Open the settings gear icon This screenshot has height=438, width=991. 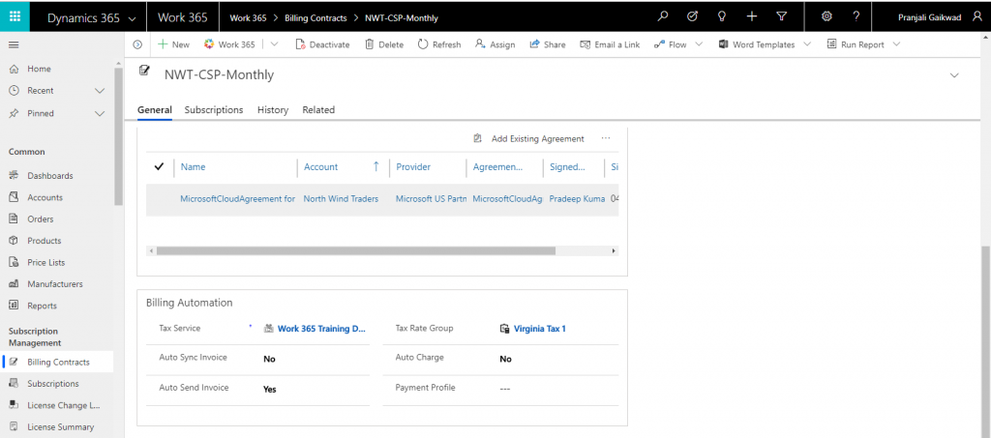[826, 17]
